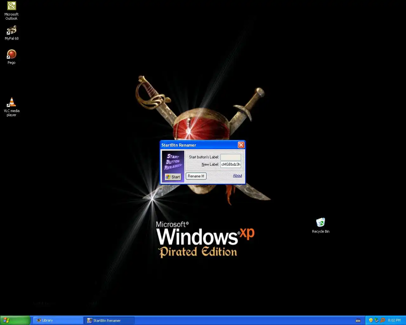Click the 8:02 PM clock
The height and width of the screenshot is (325, 406).
pos(394,321)
